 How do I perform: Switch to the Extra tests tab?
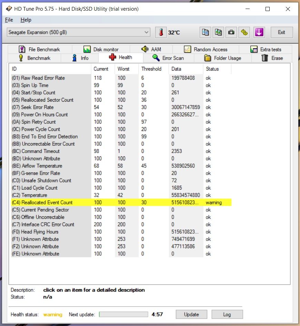pos(266,49)
